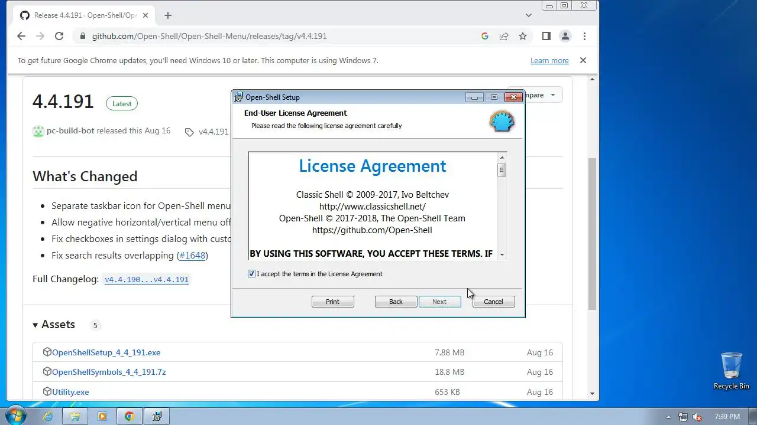Show hidden system tray icons
Image resolution: width=757 pixels, height=425 pixels.
[668, 417]
